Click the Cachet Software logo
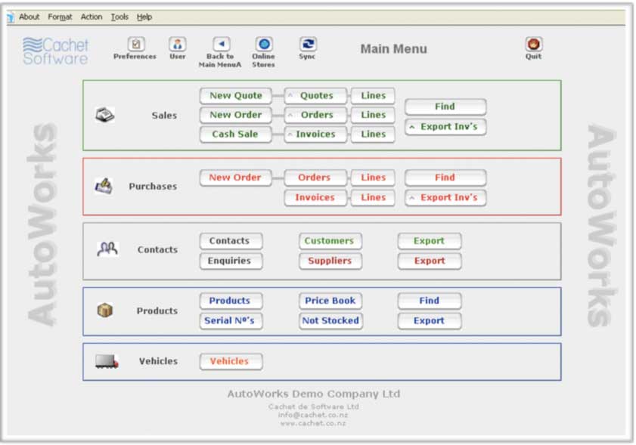This screenshot has height=445, width=636. (55, 51)
